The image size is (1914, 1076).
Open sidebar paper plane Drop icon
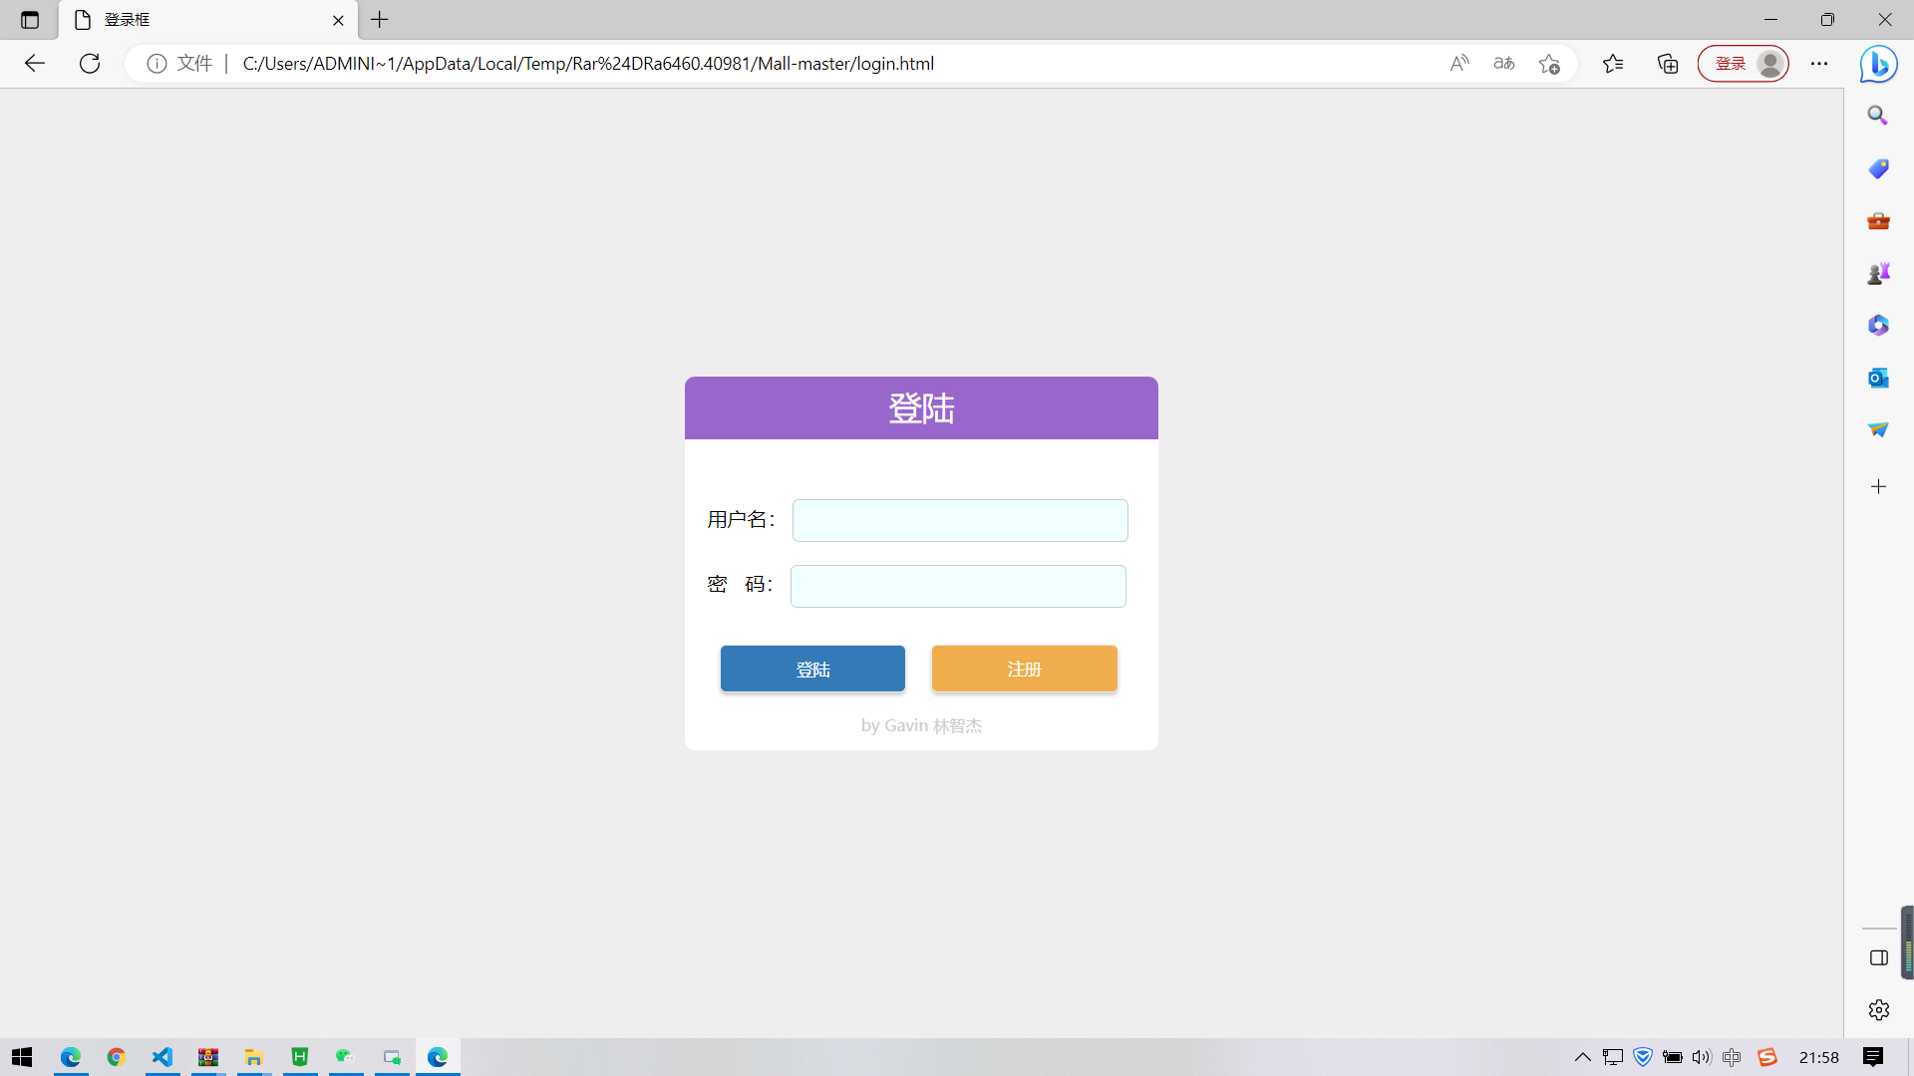[1878, 429]
